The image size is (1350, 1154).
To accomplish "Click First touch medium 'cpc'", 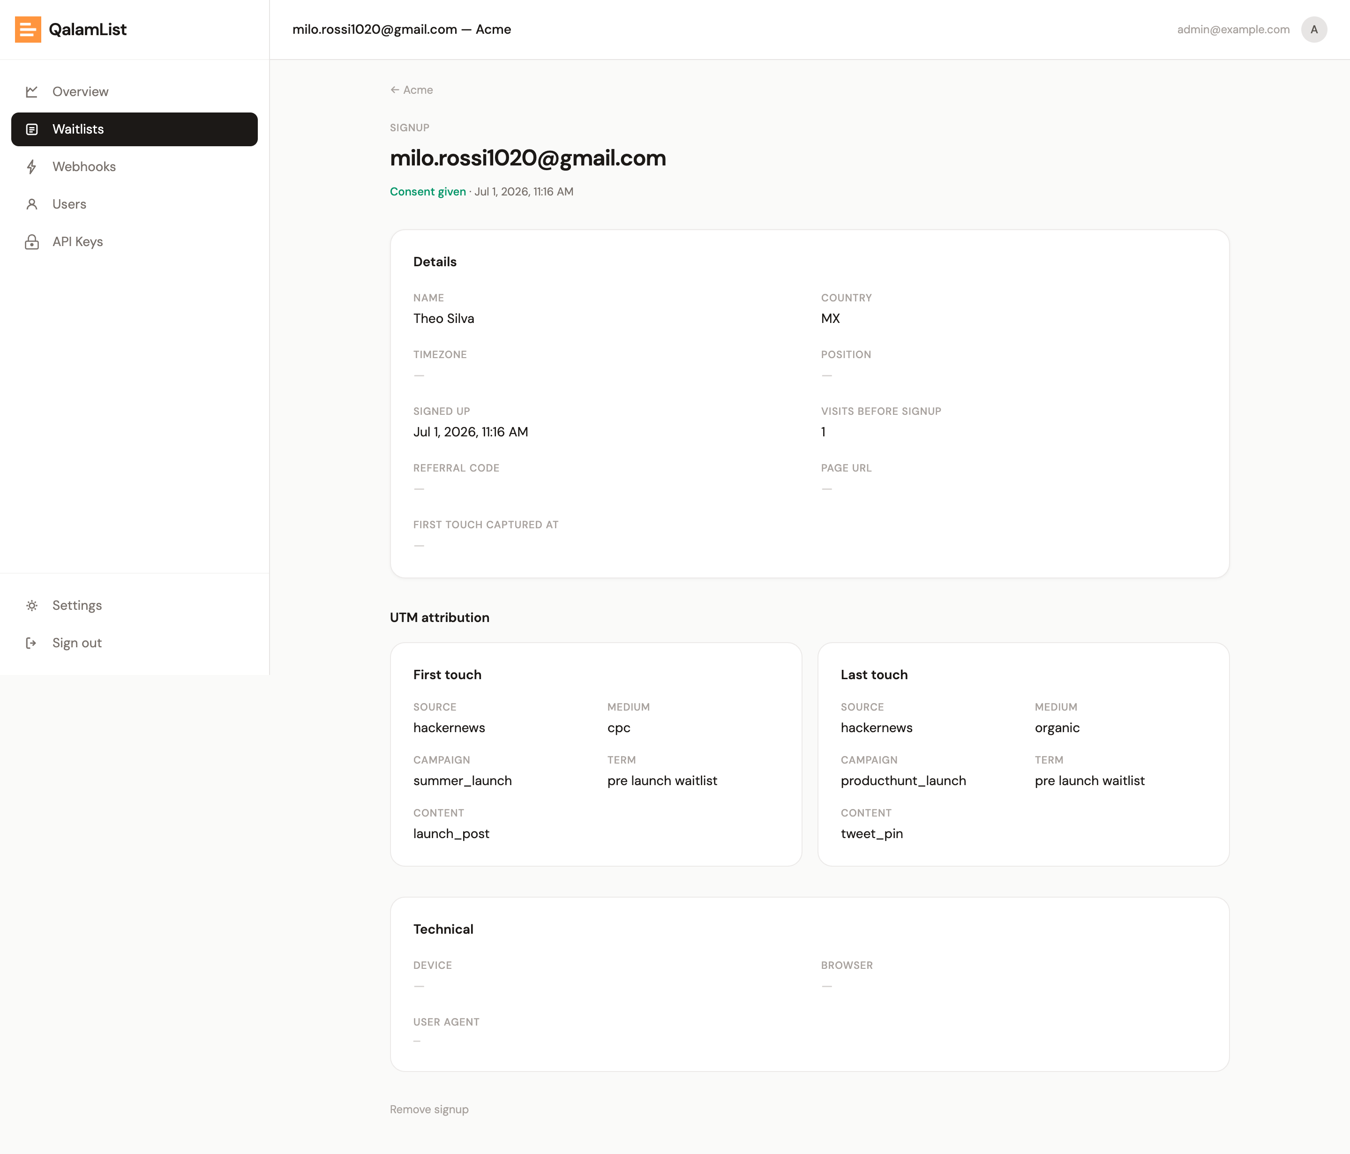I will [619, 728].
